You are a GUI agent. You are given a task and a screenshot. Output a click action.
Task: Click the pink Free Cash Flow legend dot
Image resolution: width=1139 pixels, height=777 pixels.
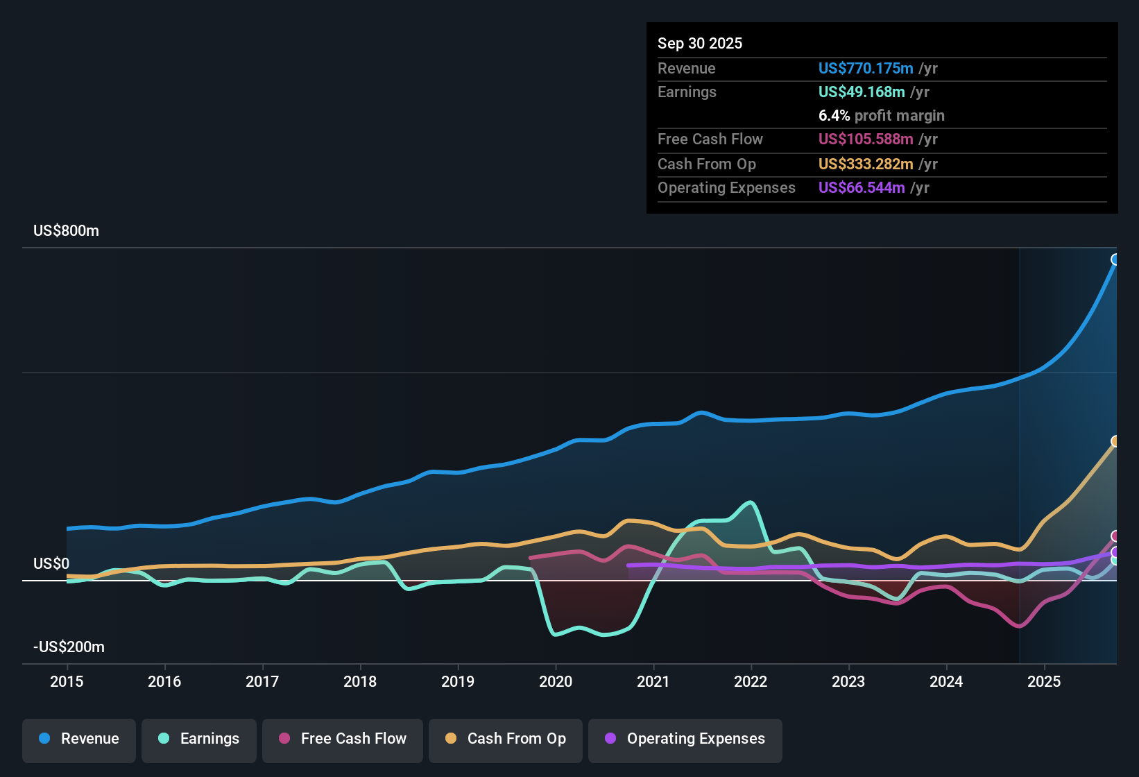pos(284,739)
